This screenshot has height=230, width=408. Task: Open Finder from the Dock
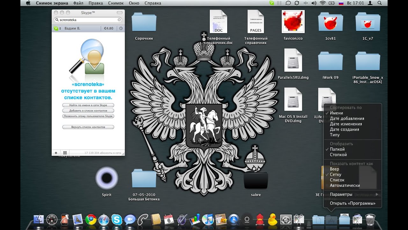[x=39, y=219]
